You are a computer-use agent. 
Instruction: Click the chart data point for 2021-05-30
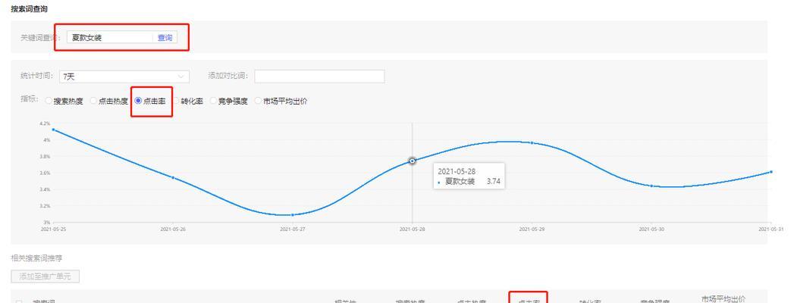pos(651,186)
